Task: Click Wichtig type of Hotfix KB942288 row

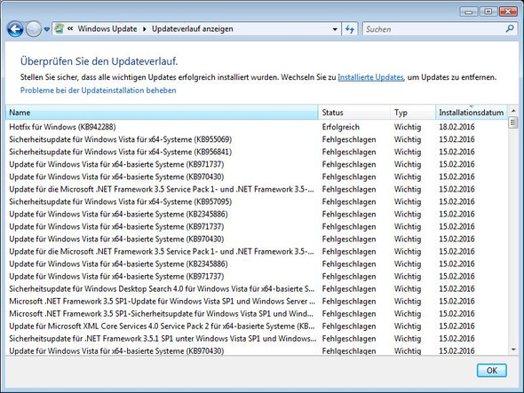Action: click(x=408, y=127)
